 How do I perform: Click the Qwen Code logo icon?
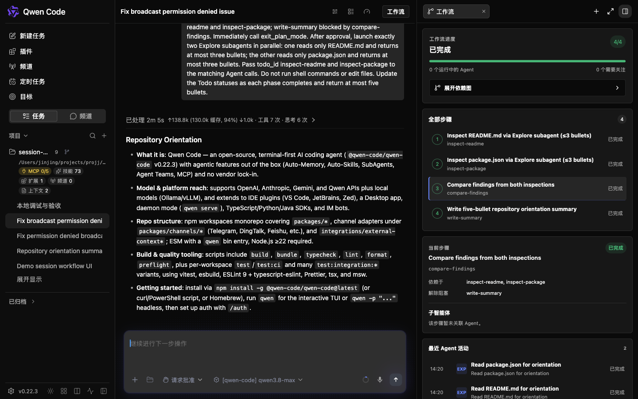click(x=13, y=12)
